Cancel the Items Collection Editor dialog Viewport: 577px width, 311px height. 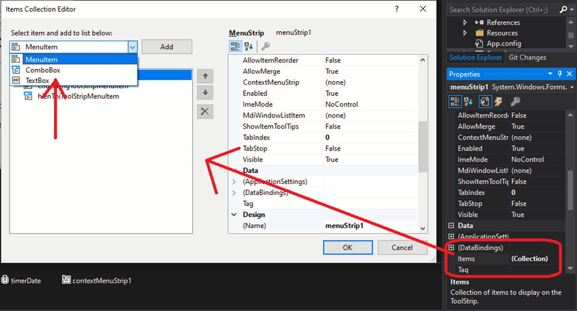click(x=402, y=247)
